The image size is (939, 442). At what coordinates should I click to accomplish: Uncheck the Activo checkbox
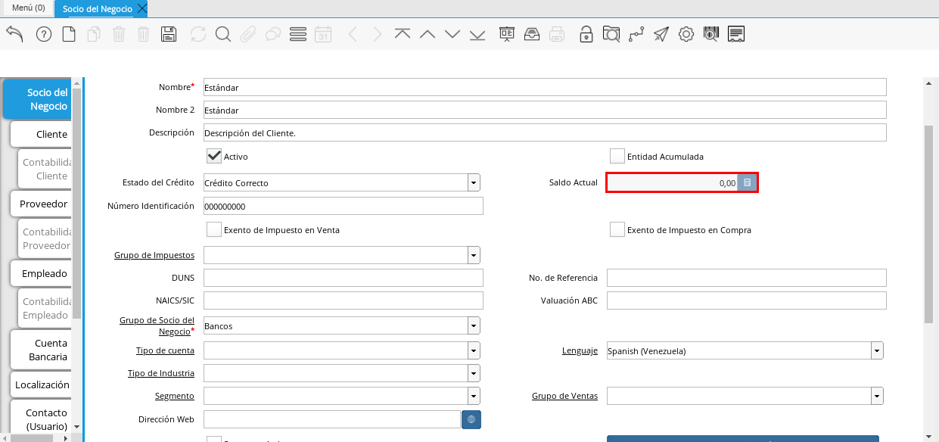tap(214, 156)
